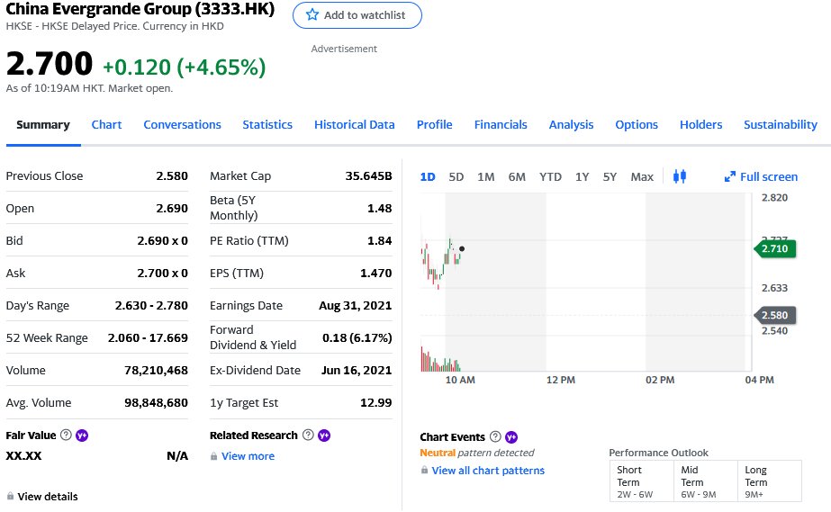Click the Open value 2.690

click(x=172, y=208)
